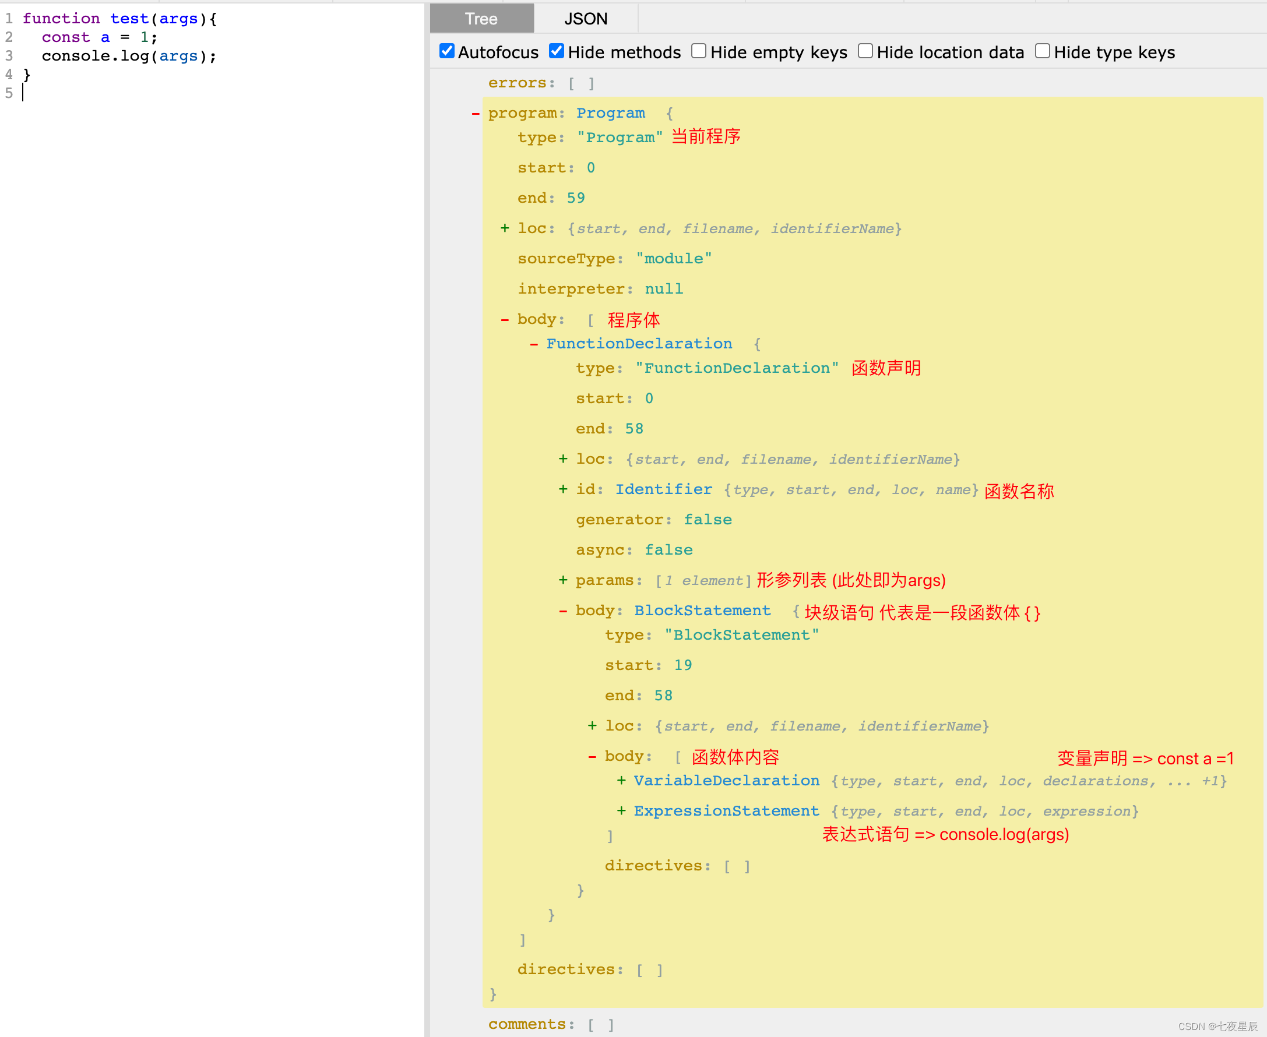Collapse the Program node

(x=476, y=114)
